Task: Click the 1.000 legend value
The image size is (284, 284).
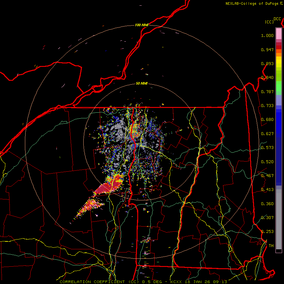Action: click(x=267, y=35)
